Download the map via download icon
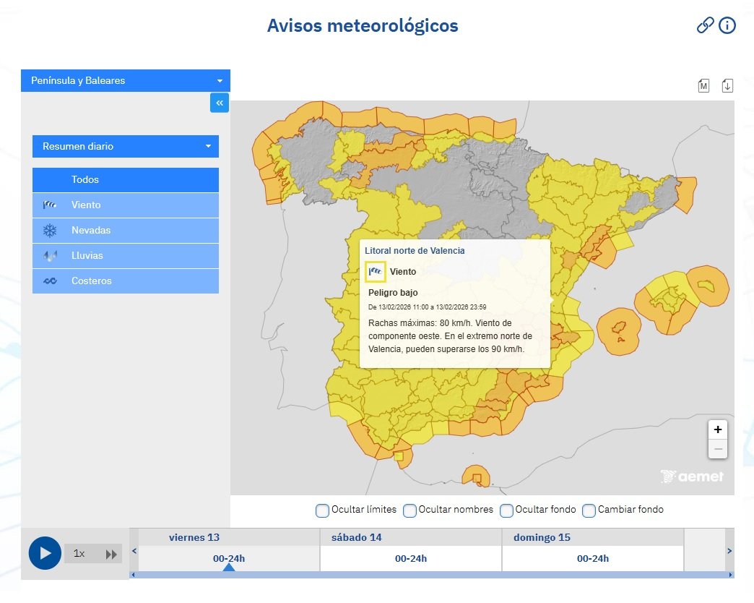 (x=727, y=85)
